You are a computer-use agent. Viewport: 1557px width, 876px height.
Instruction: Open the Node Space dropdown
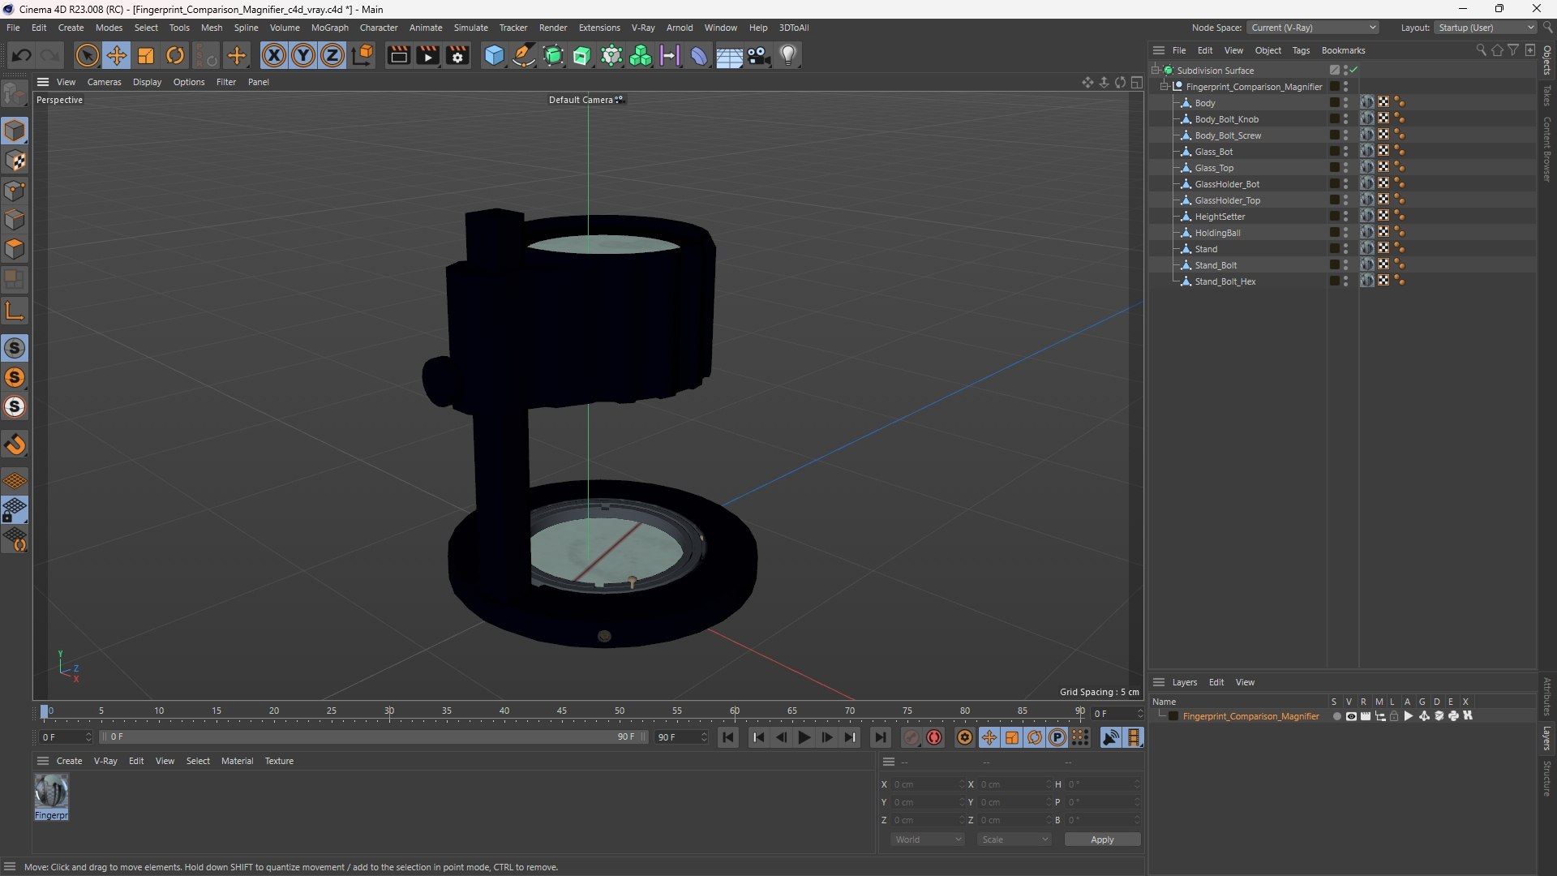coord(1312,28)
